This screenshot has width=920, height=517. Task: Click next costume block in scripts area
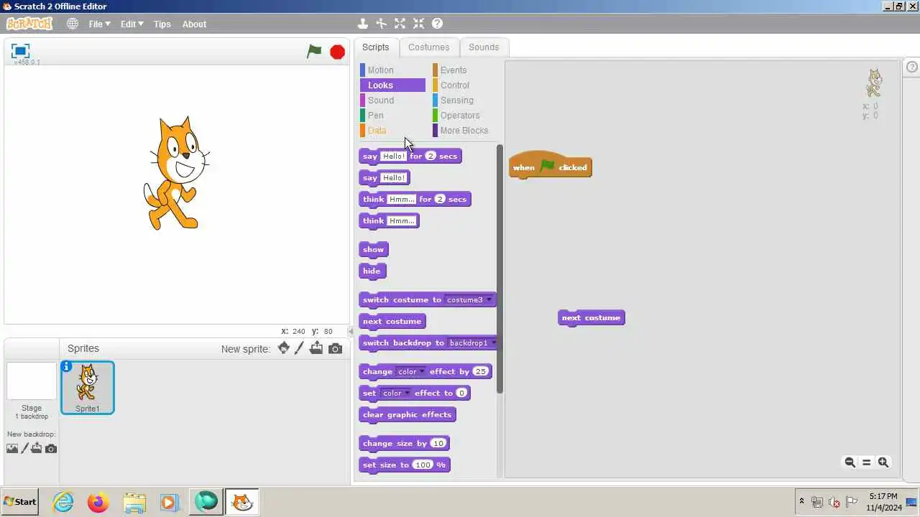592,318
